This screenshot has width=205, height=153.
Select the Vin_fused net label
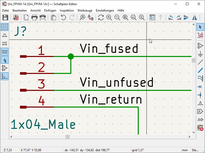tap(109, 49)
